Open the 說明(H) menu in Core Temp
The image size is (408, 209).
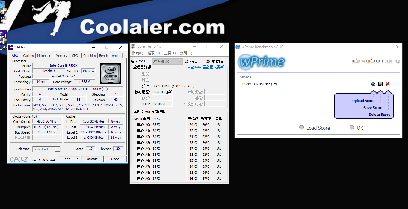click(x=186, y=53)
